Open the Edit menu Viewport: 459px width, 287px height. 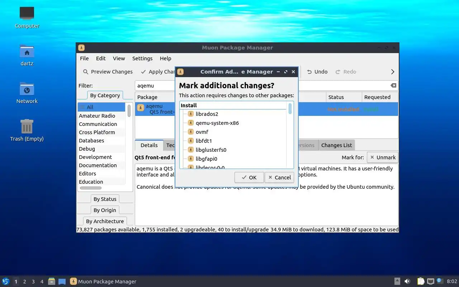[101, 58]
